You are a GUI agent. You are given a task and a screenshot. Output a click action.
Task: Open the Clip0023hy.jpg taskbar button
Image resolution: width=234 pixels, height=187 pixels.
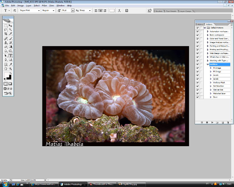point(130,184)
